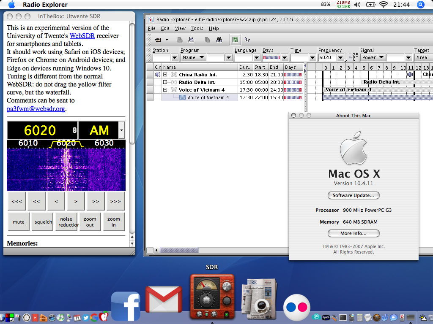Click the zoom in button in SDR window

[113, 222]
